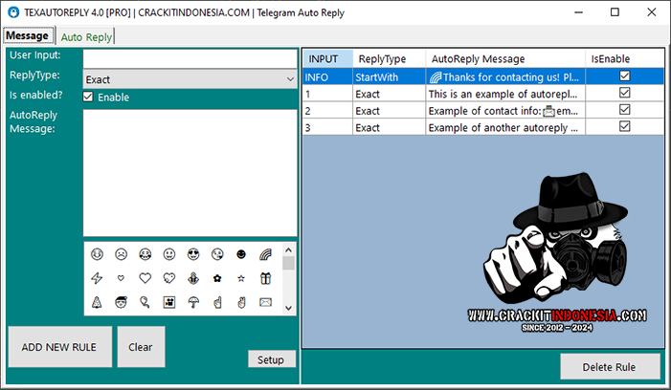
Task: Switch to the Auto Reply tab
Action: (86, 36)
